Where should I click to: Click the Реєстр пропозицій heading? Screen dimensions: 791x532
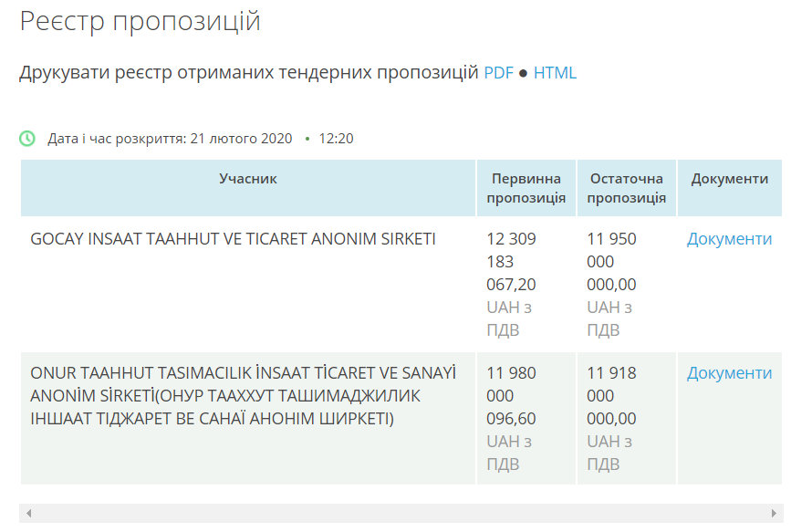coord(140,22)
